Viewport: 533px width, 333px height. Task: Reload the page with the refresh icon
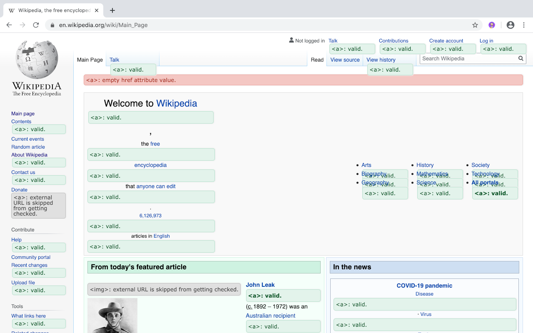tap(36, 25)
